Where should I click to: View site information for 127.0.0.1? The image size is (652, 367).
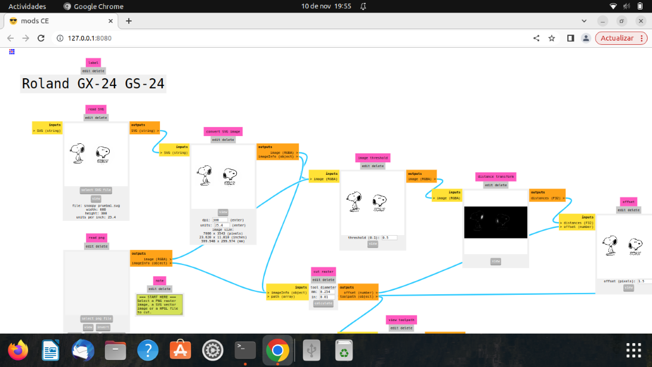pyautogui.click(x=60, y=38)
